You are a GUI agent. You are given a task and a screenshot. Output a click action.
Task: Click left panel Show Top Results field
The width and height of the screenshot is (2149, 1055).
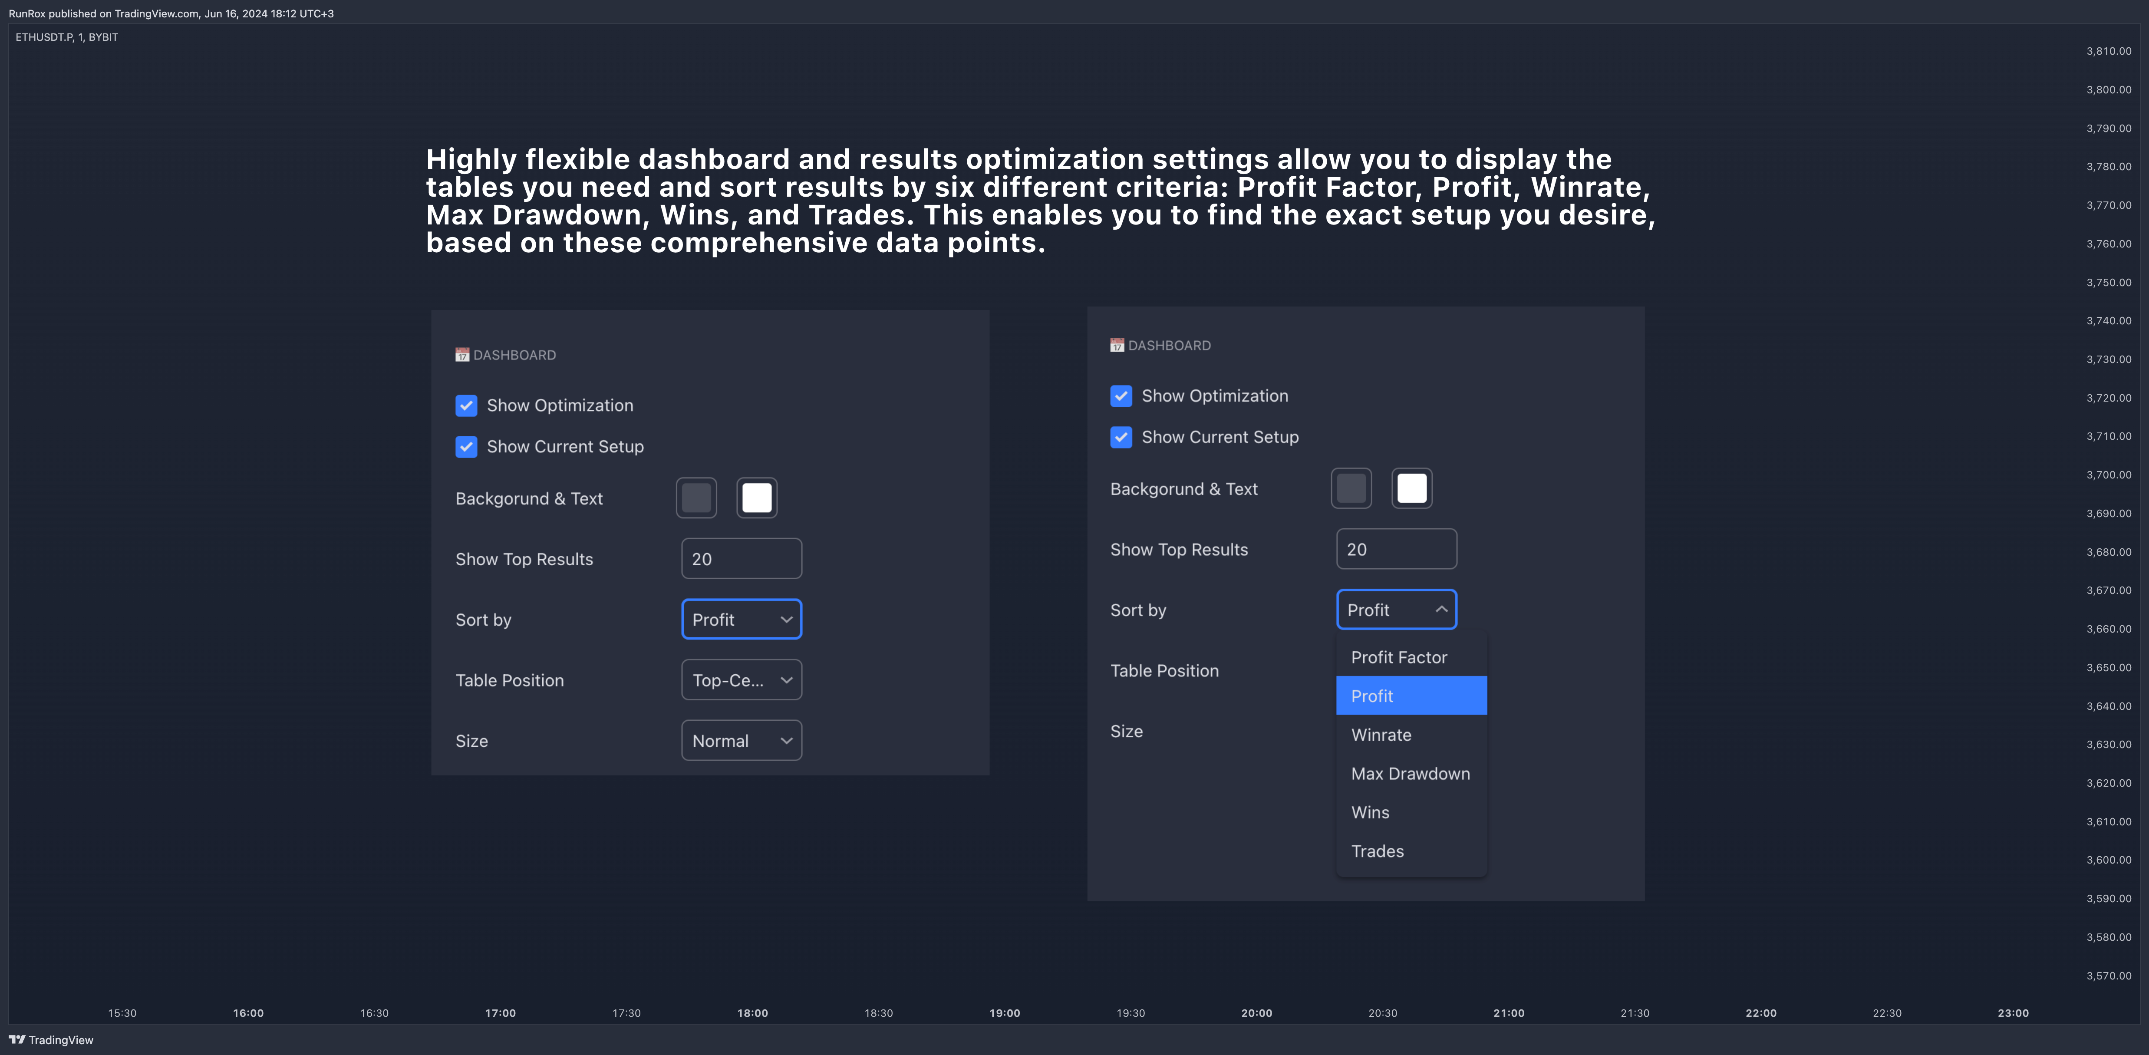tap(741, 559)
